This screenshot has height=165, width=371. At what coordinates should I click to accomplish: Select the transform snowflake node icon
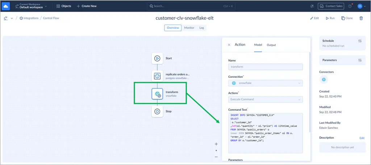pyautogui.click(x=157, y=94)
